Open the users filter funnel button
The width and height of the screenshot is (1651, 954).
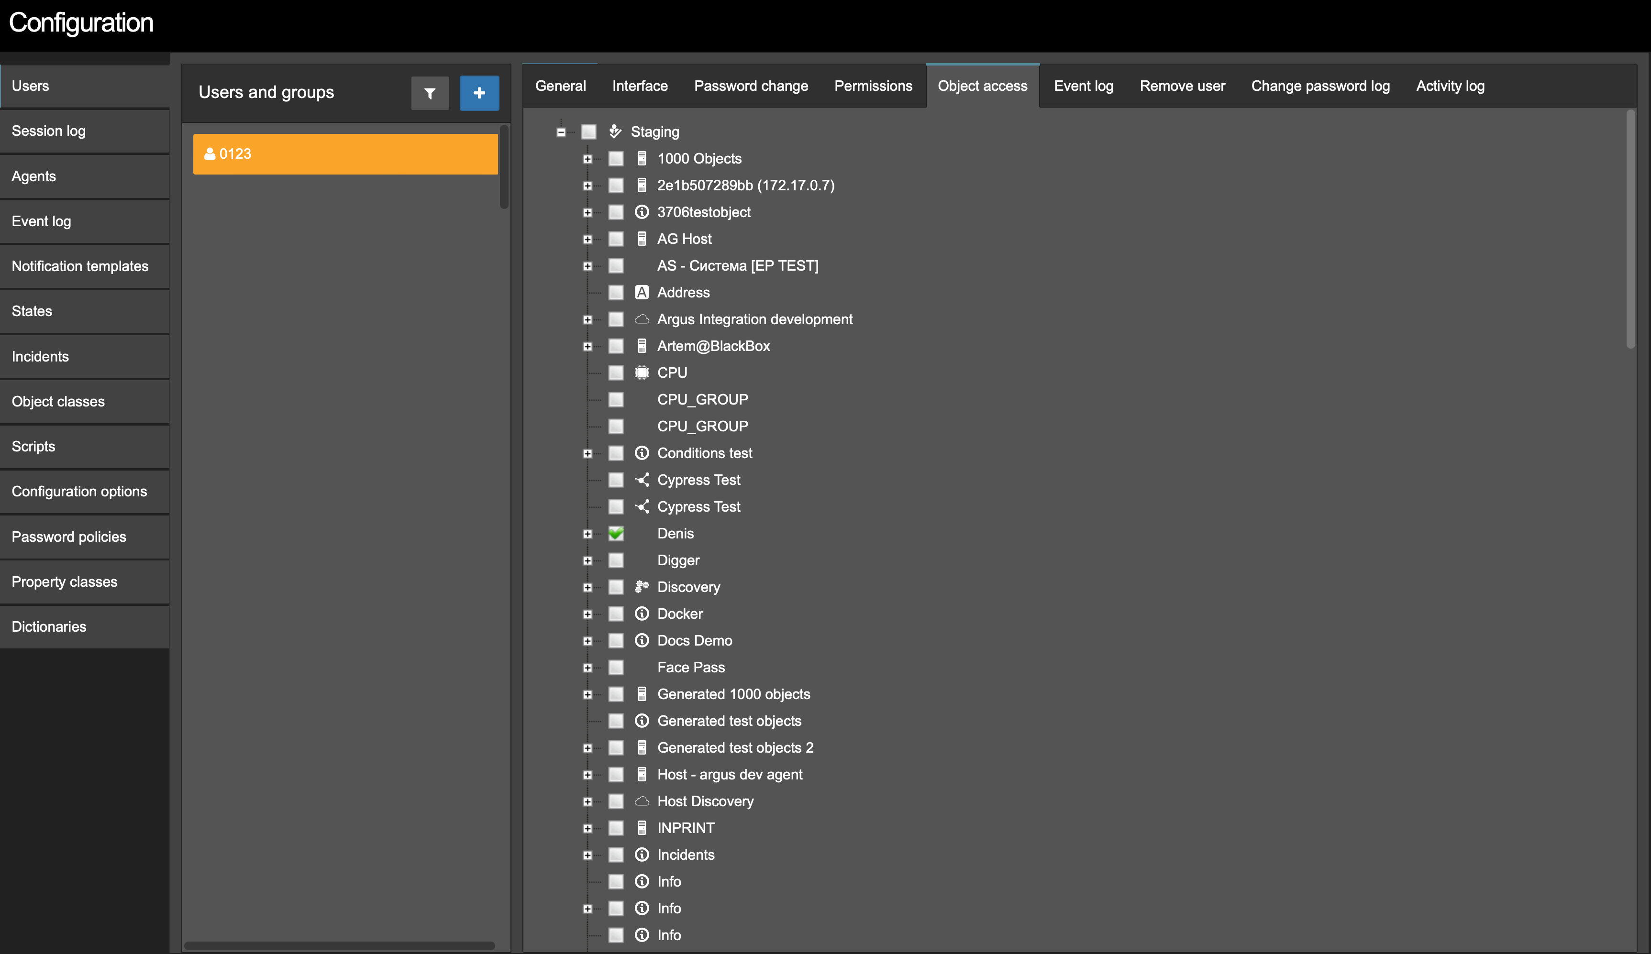tap(430, 93)
